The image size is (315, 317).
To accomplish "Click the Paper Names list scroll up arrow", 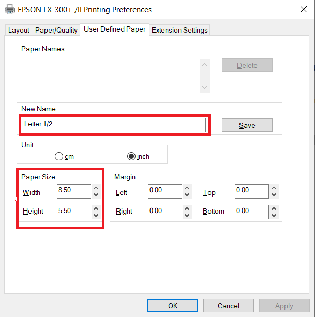I will pyautogui.click(x=205, y=65).
